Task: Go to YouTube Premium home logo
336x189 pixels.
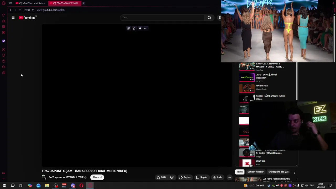Action: (27, 18)
